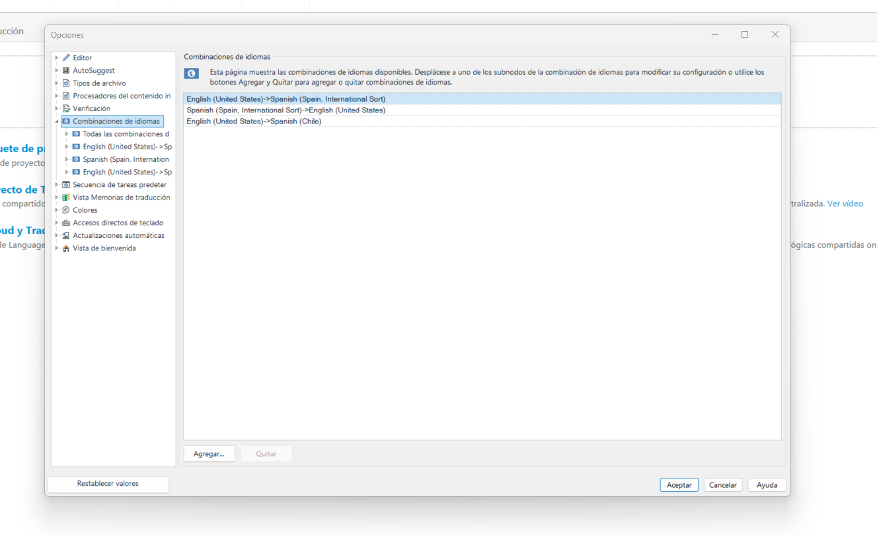Click the blue globe info icon in the description

[191, 73]
